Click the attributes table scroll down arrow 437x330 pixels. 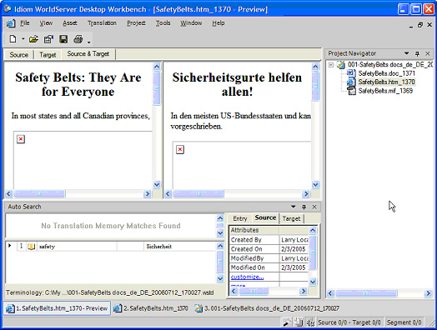click(313, 282)
